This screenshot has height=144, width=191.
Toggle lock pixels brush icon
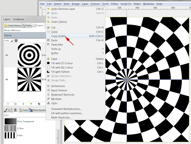point(12,41)
